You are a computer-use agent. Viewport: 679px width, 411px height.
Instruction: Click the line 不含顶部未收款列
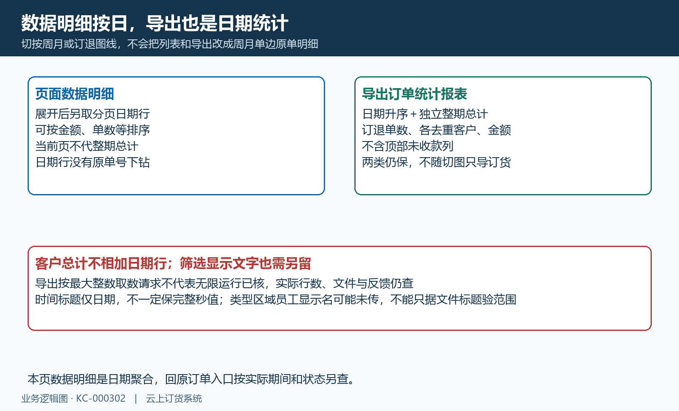tap(408, 146)
